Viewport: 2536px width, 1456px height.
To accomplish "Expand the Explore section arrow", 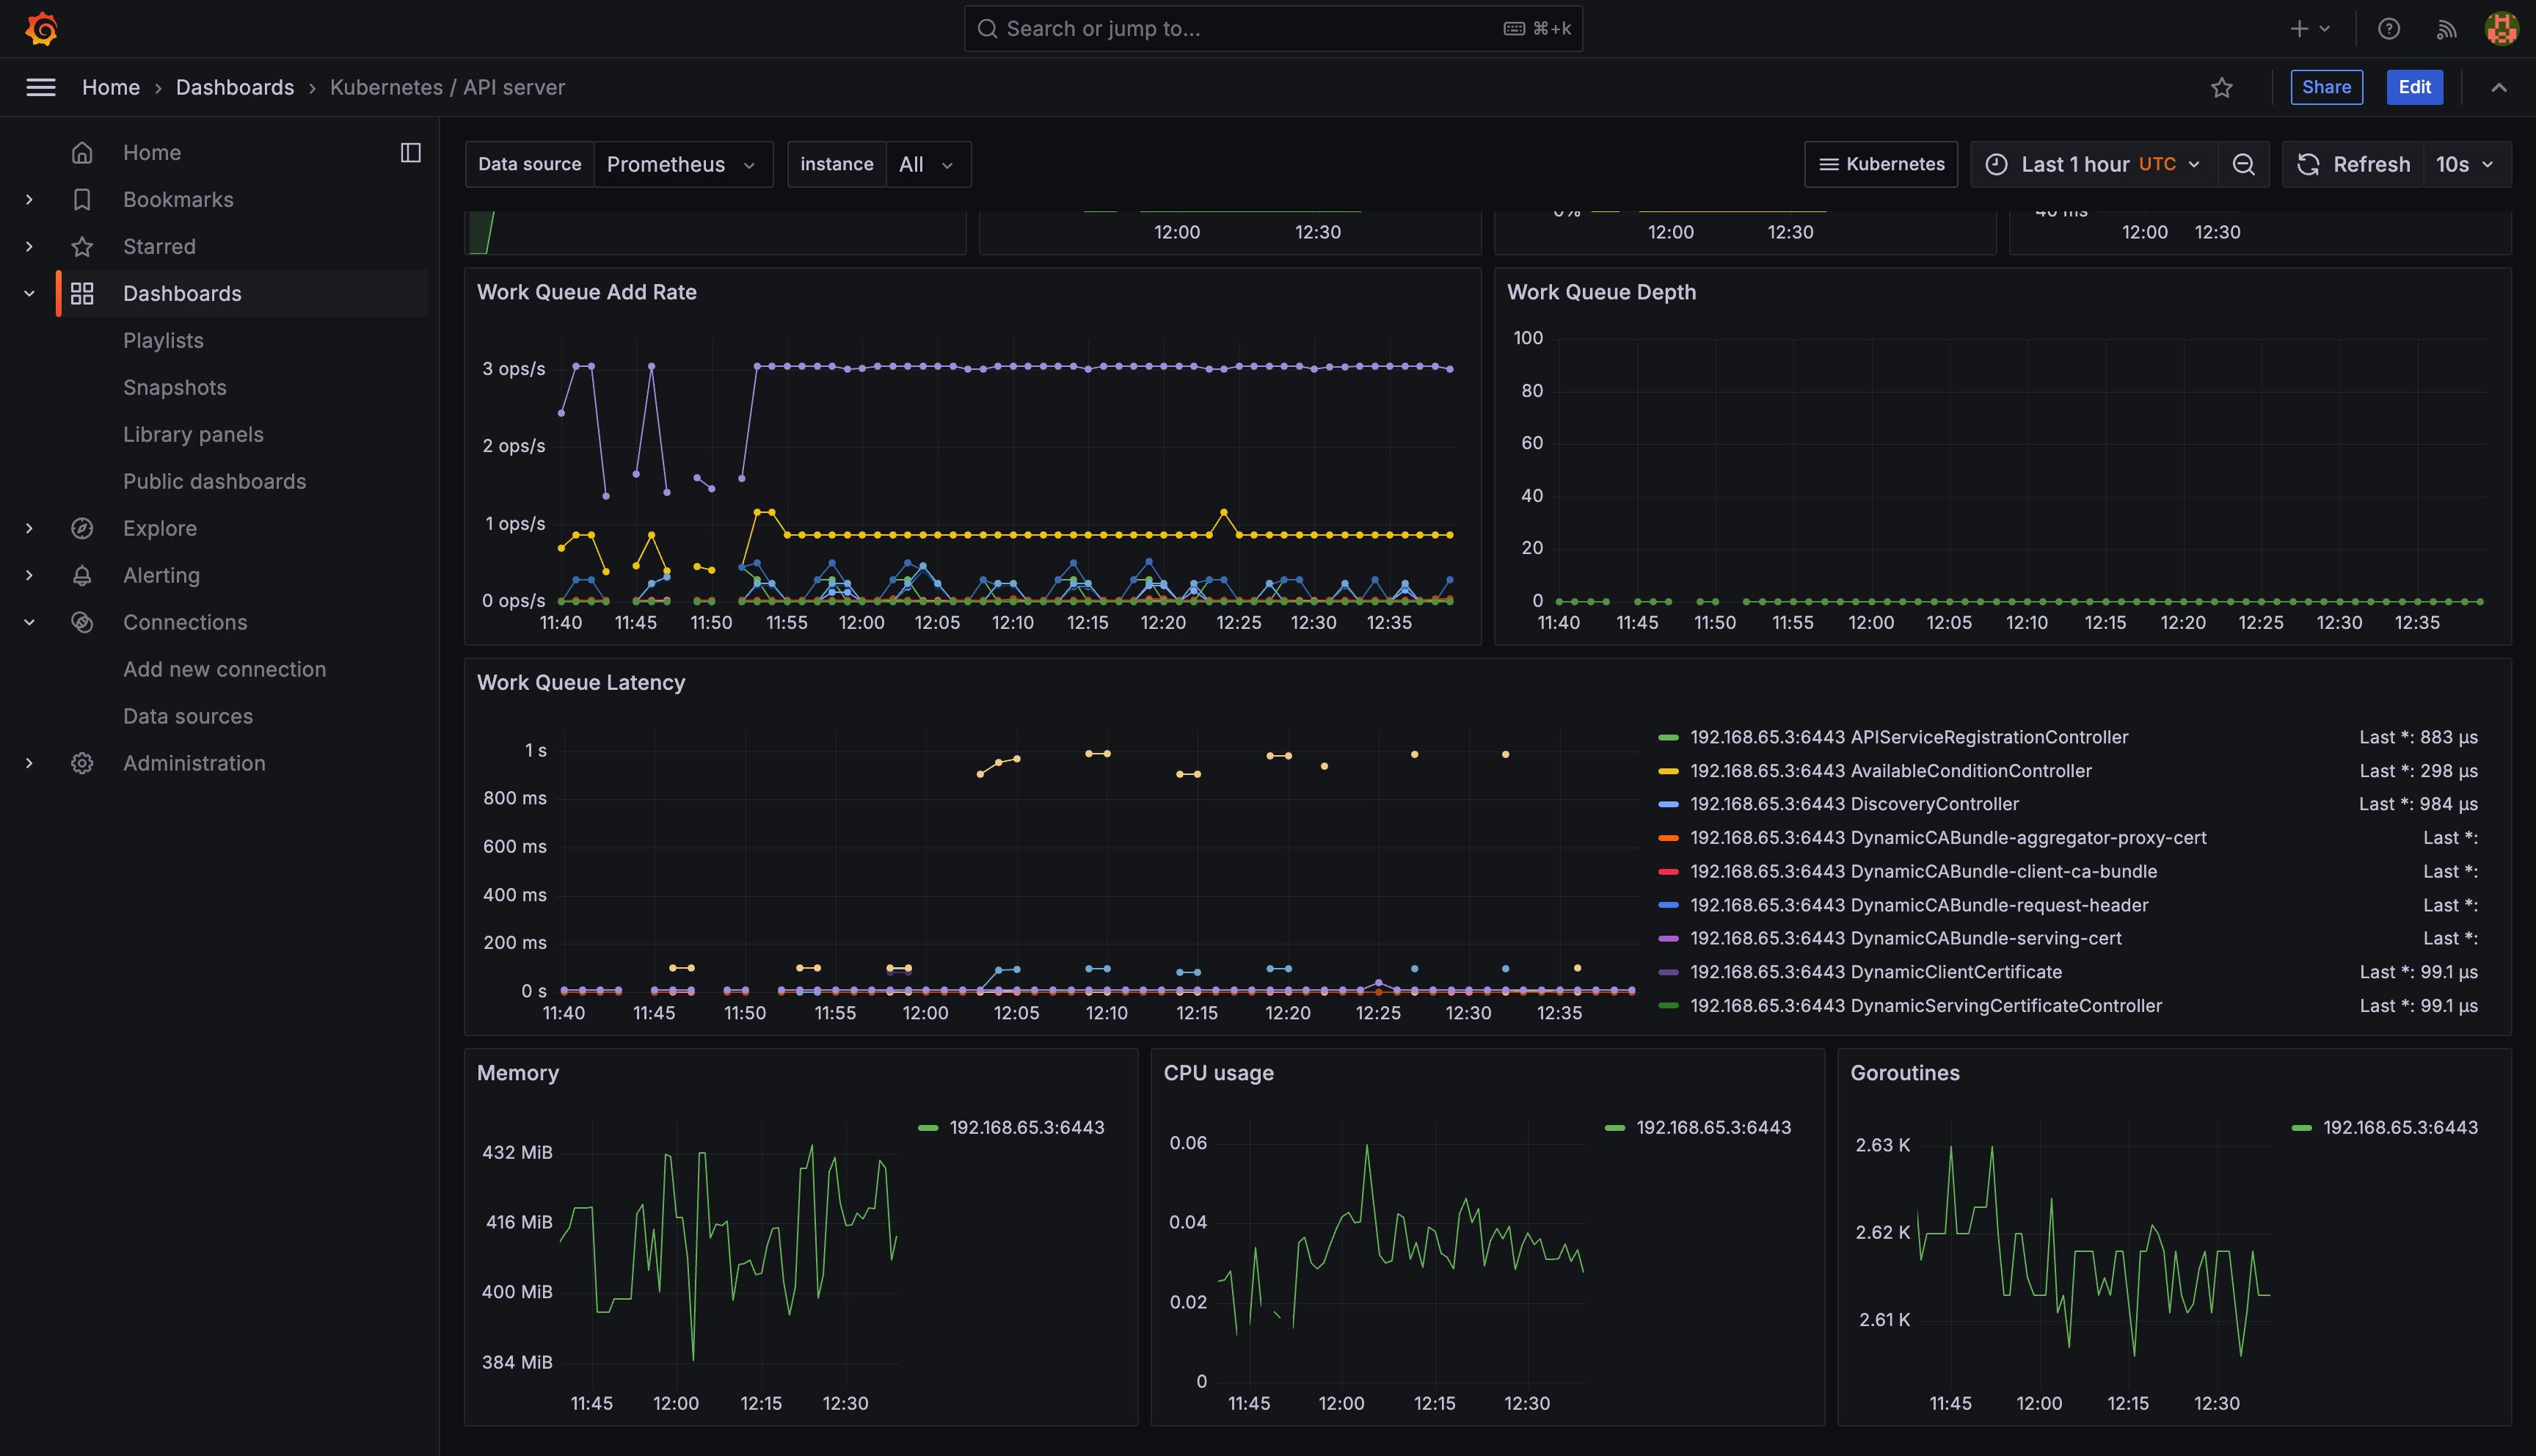I will [29, 528].
